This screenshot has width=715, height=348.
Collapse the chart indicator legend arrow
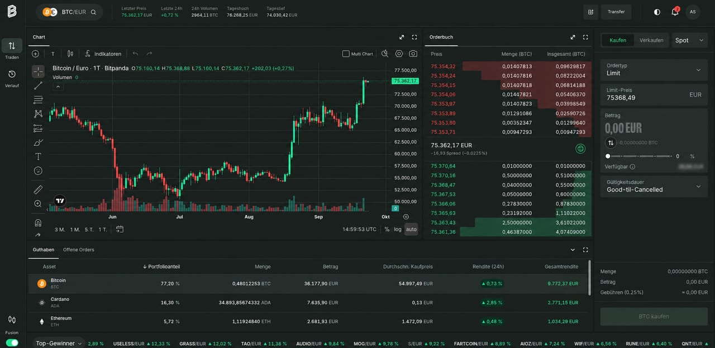[59, 87]
